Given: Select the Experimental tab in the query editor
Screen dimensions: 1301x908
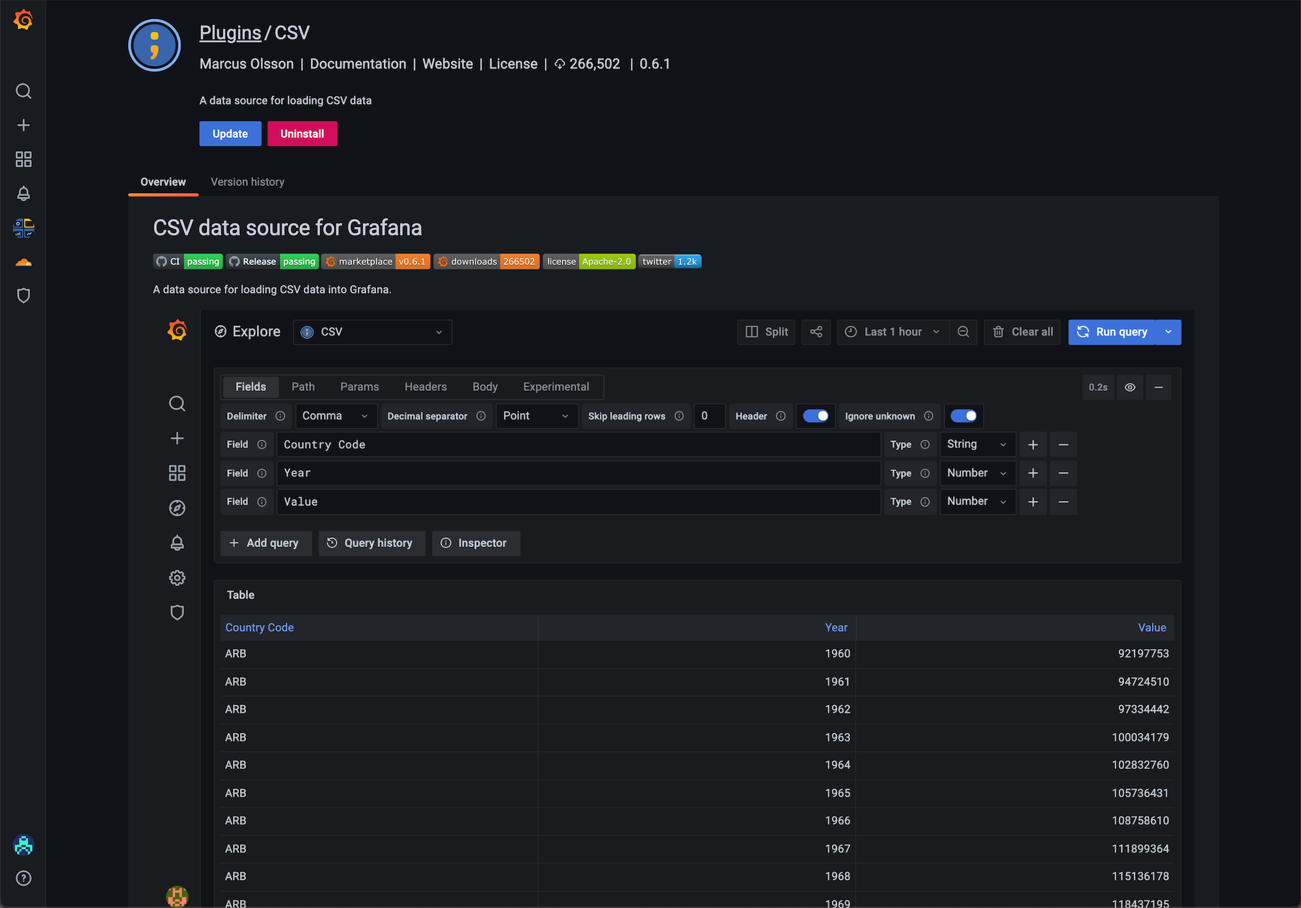Looking at the screenshot, I should [x=556, y=386].
